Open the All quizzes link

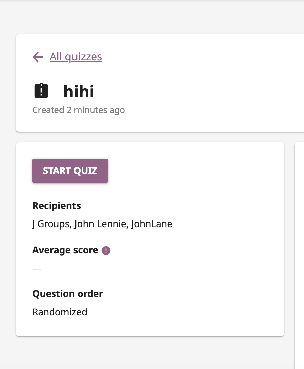(x=75, y=57)
